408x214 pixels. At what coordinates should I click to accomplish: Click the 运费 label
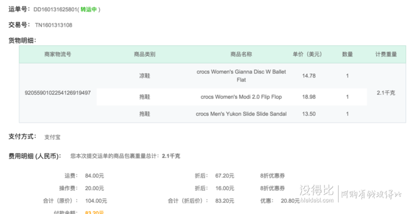point(71,176)
